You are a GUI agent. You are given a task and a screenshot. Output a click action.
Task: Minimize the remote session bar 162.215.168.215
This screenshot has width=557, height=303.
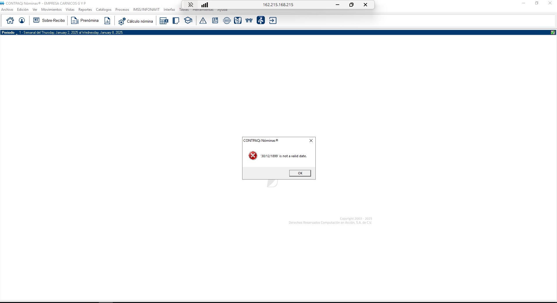[x=338, y=5]
